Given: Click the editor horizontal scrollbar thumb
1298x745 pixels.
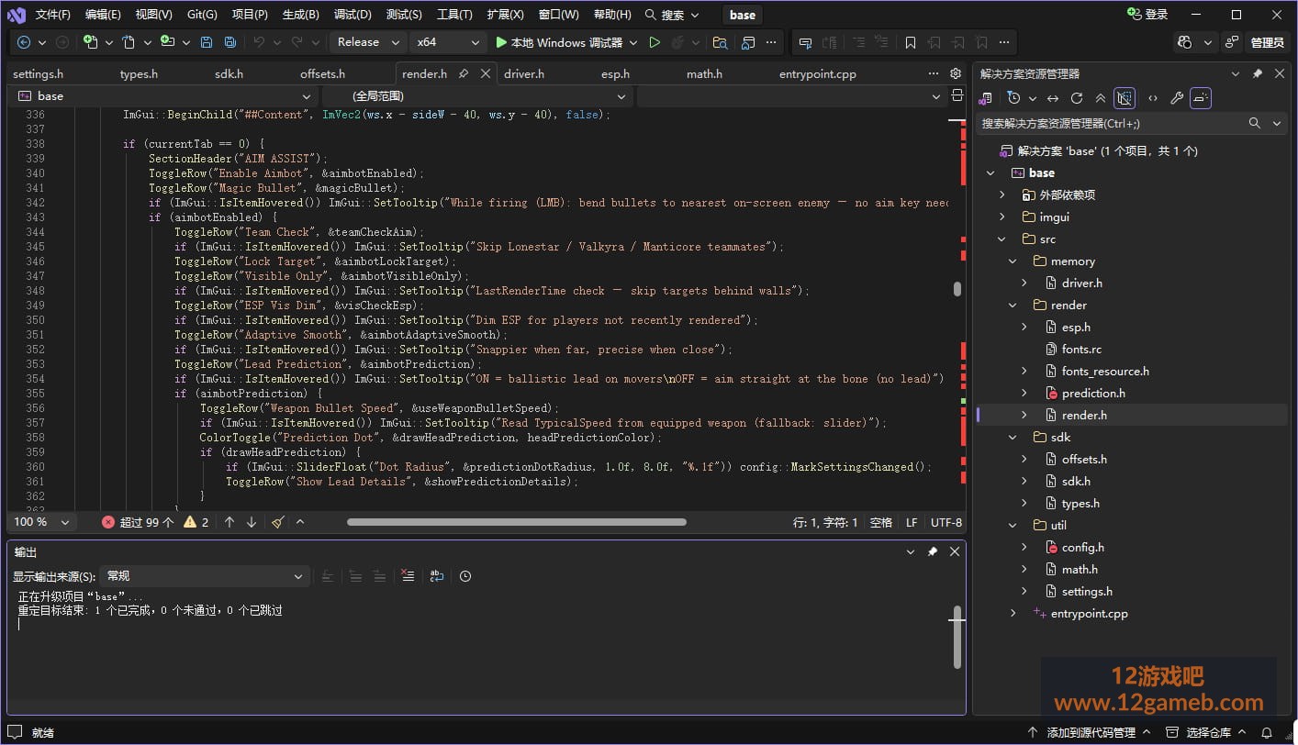Looking at the screenshot, I should [517, 522].
